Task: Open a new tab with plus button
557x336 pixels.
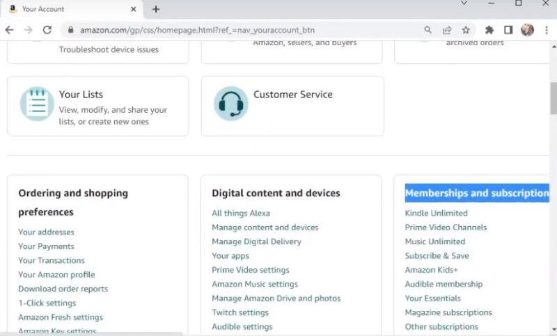Action: (156, 9)
